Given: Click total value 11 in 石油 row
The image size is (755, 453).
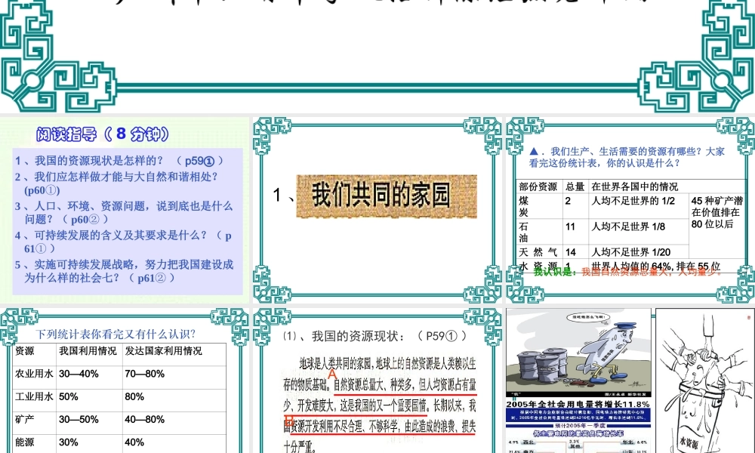Looking at the screenshot, I should point(570,226).
